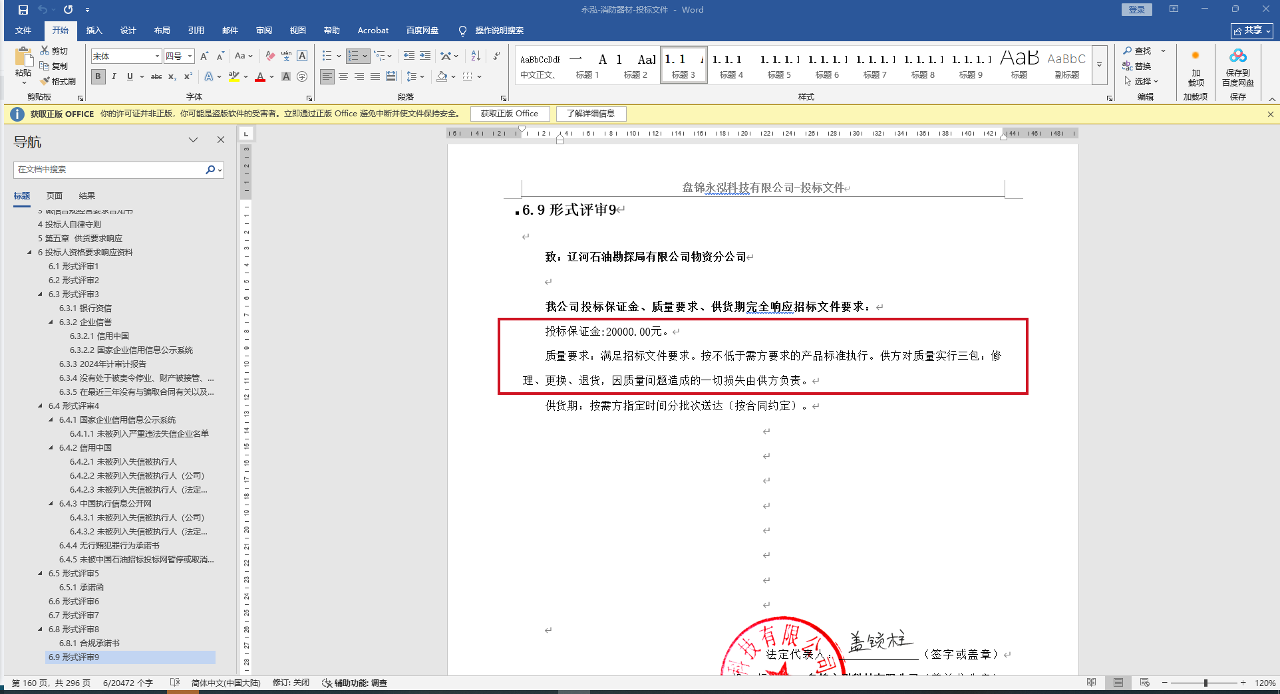Toggle Underline formatting
1280x694 pixels.
click(130, 76)
